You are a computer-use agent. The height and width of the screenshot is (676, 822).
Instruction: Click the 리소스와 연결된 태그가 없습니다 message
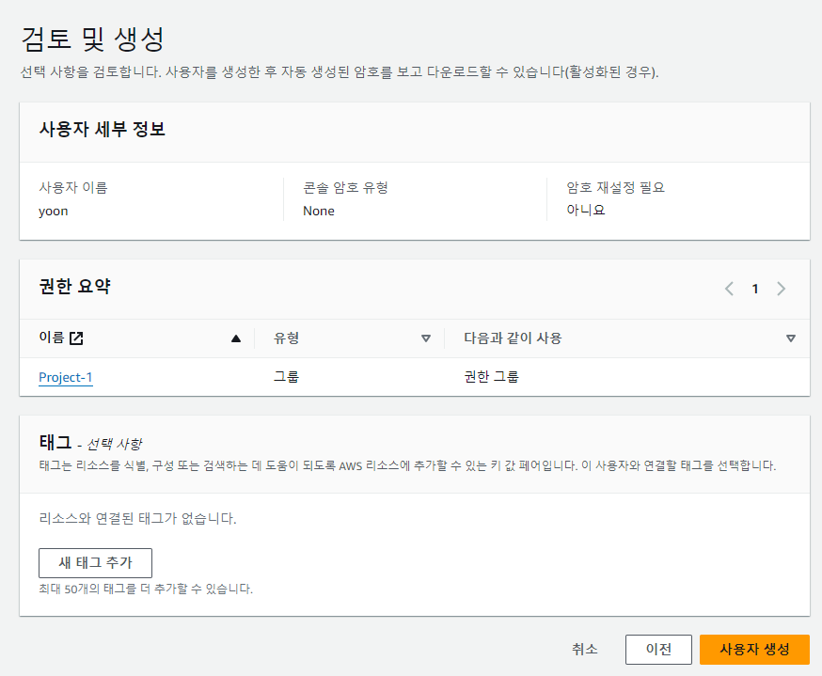137,519
